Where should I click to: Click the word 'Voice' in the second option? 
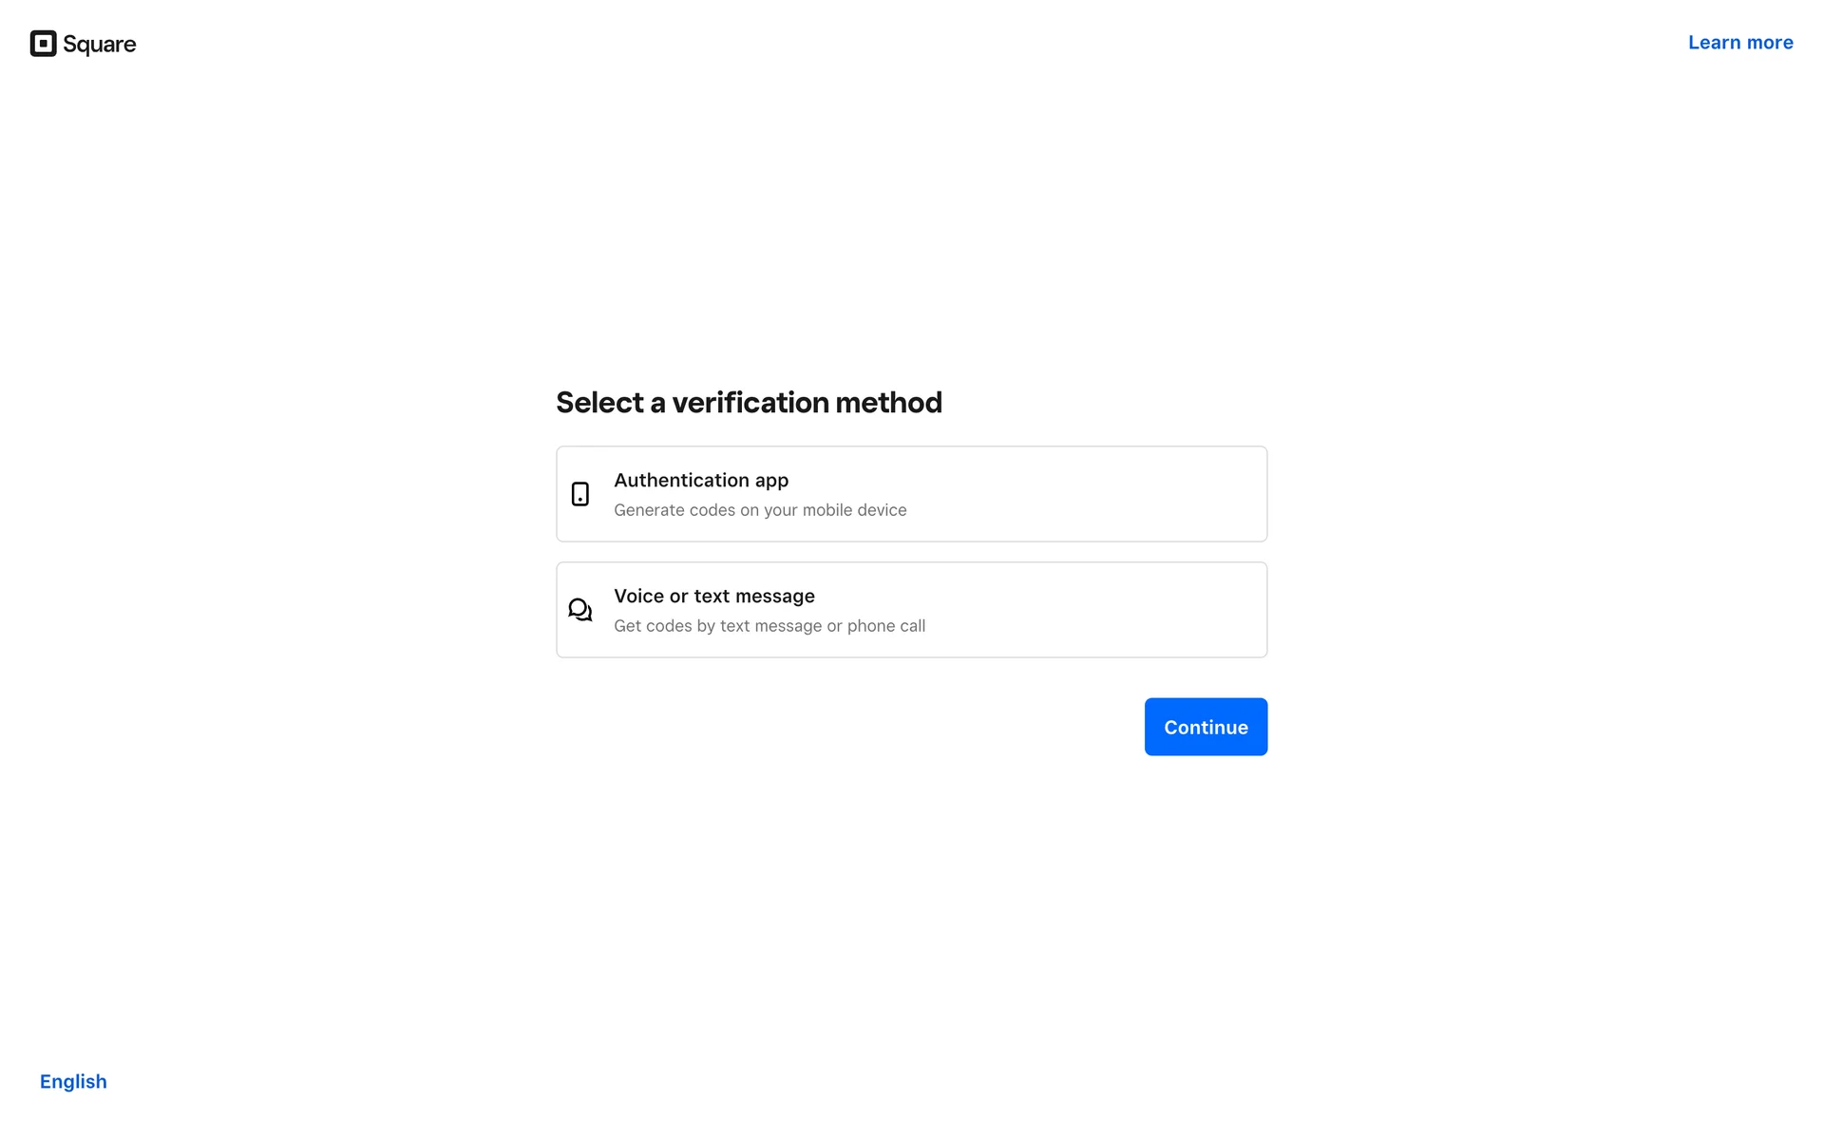[638, 597]
